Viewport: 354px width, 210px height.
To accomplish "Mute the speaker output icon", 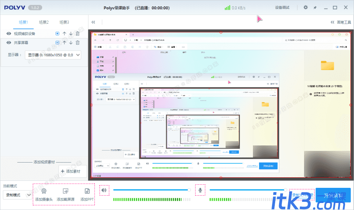I will [x=104, y=190].
